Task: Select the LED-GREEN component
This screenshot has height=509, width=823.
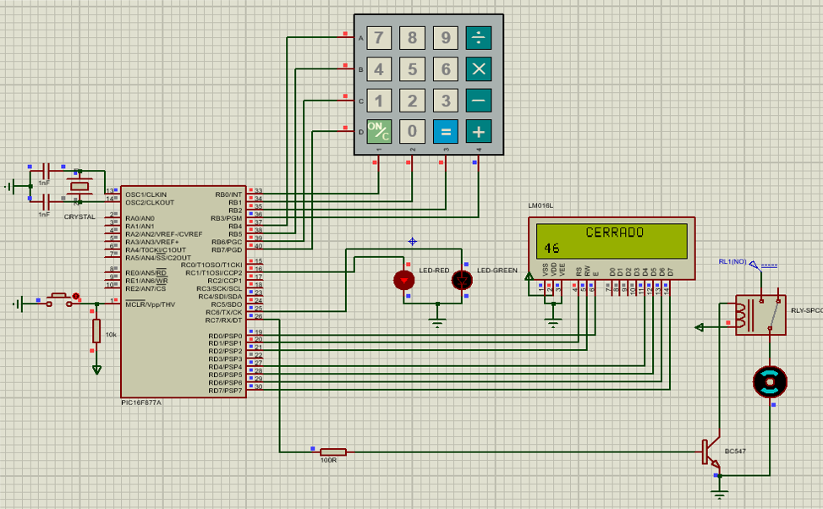Action: point(462,280)
